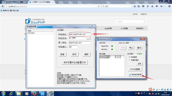Open 新手上路 bookmark

(x=14, y=10)
